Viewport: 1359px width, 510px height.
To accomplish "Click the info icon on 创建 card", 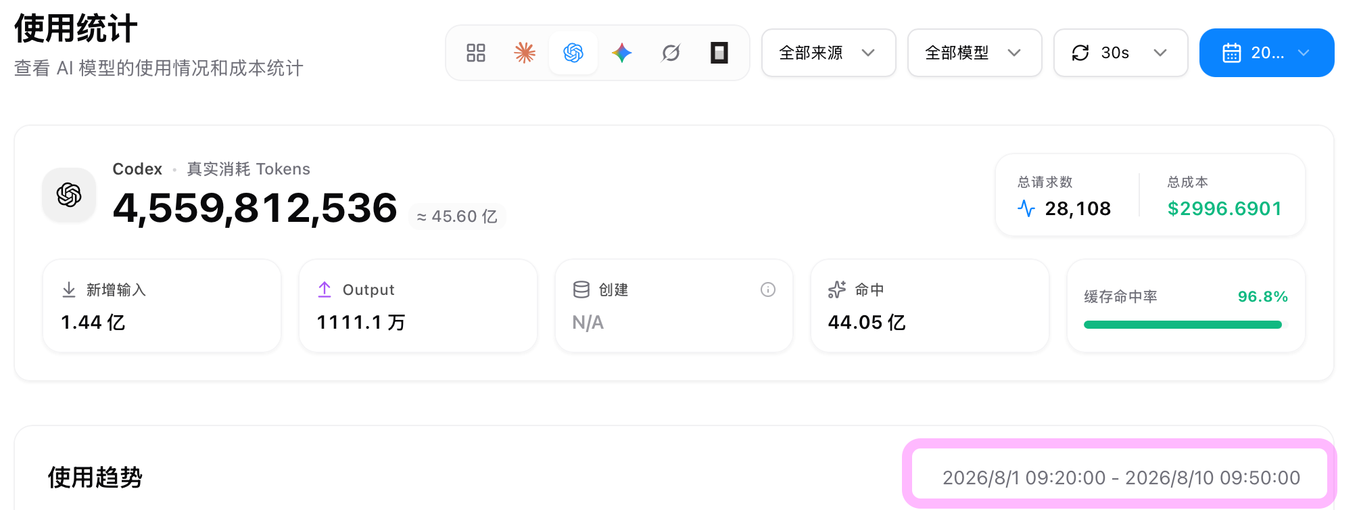I will pos(768,289).
